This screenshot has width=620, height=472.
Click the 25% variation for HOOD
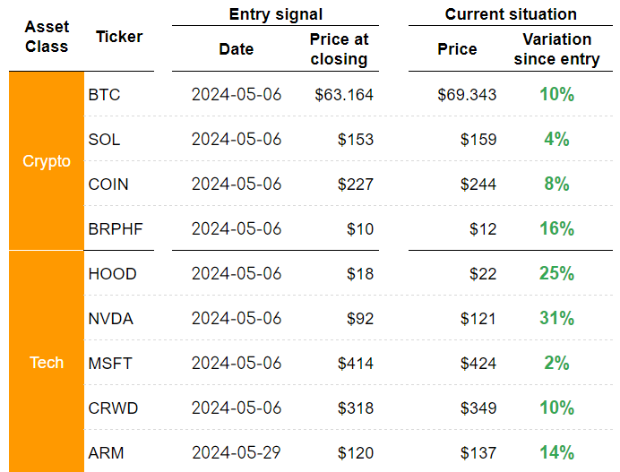(x=556, y=273)
